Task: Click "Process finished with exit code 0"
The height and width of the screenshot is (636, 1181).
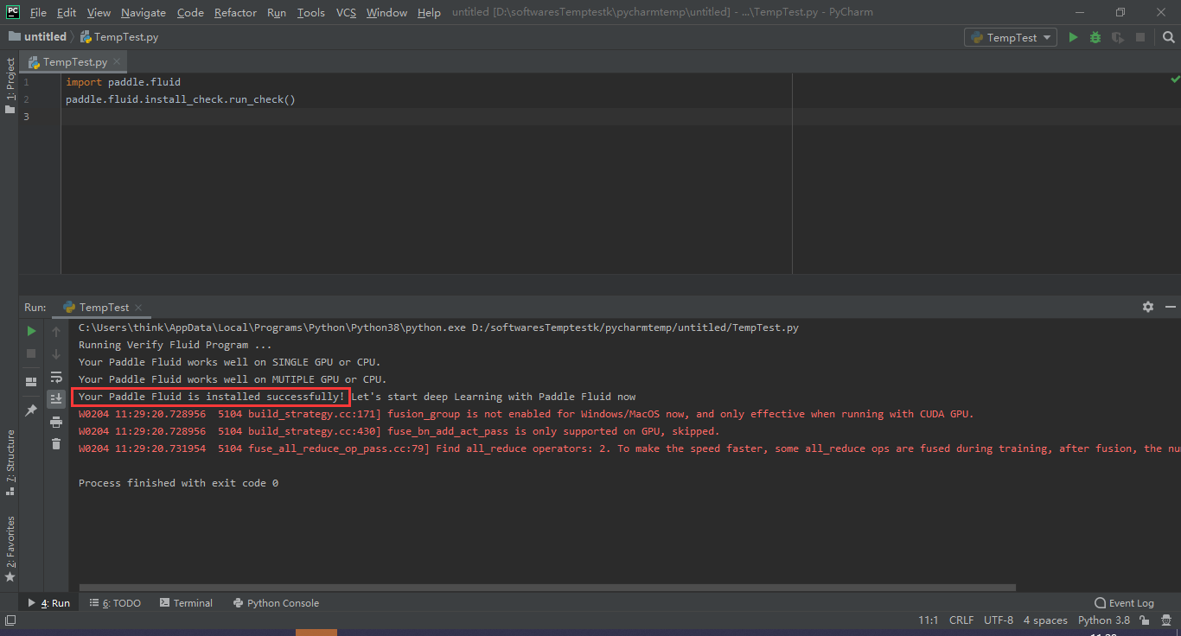Action: (x=178, y=483)
